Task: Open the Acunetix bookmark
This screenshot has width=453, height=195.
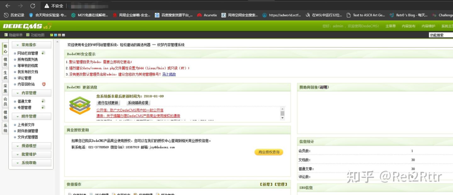Action: click(207, 15)
